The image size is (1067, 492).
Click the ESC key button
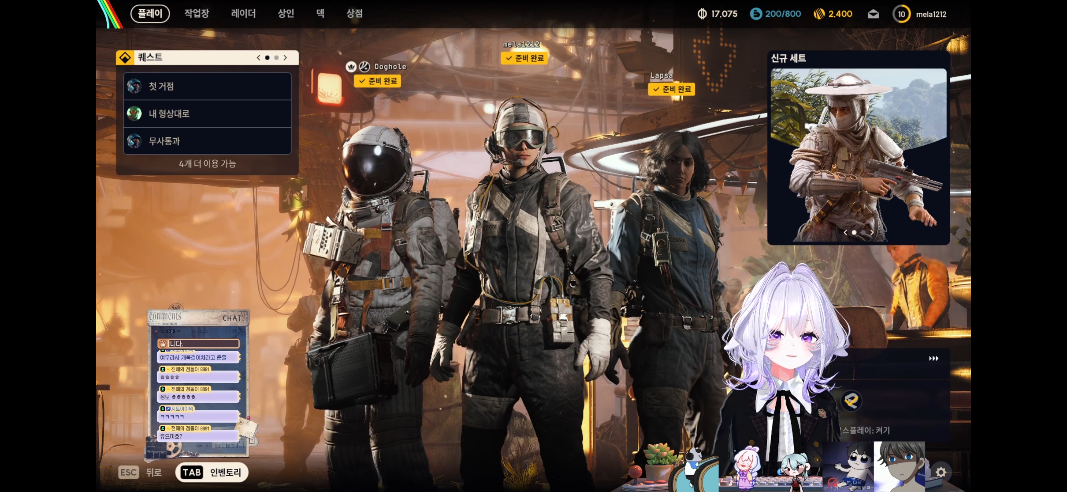point(128,472)
